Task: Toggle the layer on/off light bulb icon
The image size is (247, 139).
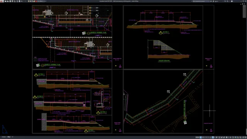Action: pyautogui.click(x=29, y=1)
